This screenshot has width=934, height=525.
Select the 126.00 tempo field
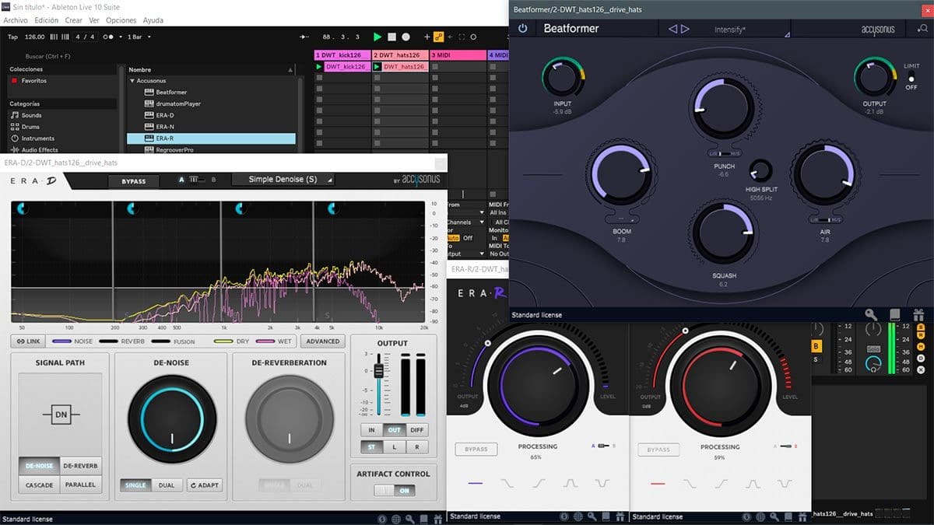[x=35, y=37]
